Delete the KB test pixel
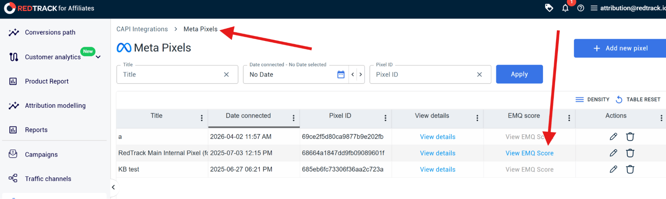The width and height of the screenshot is (666, 199). coord(630,169)
